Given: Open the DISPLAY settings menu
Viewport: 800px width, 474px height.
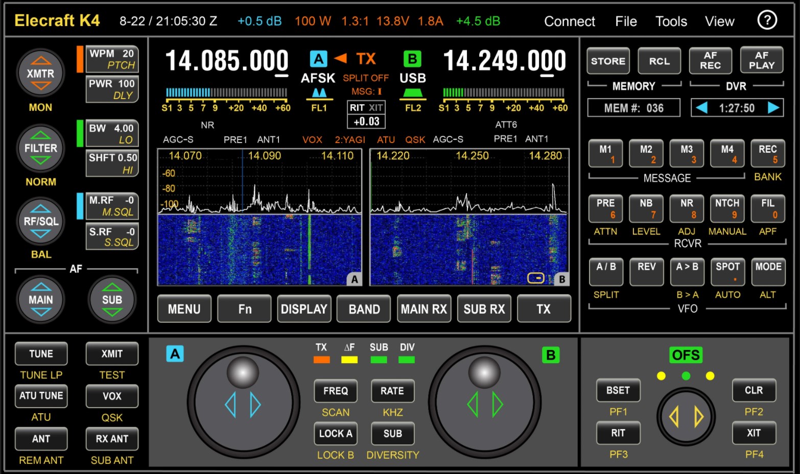Looking at the screenshot, I should coord(304,309).
